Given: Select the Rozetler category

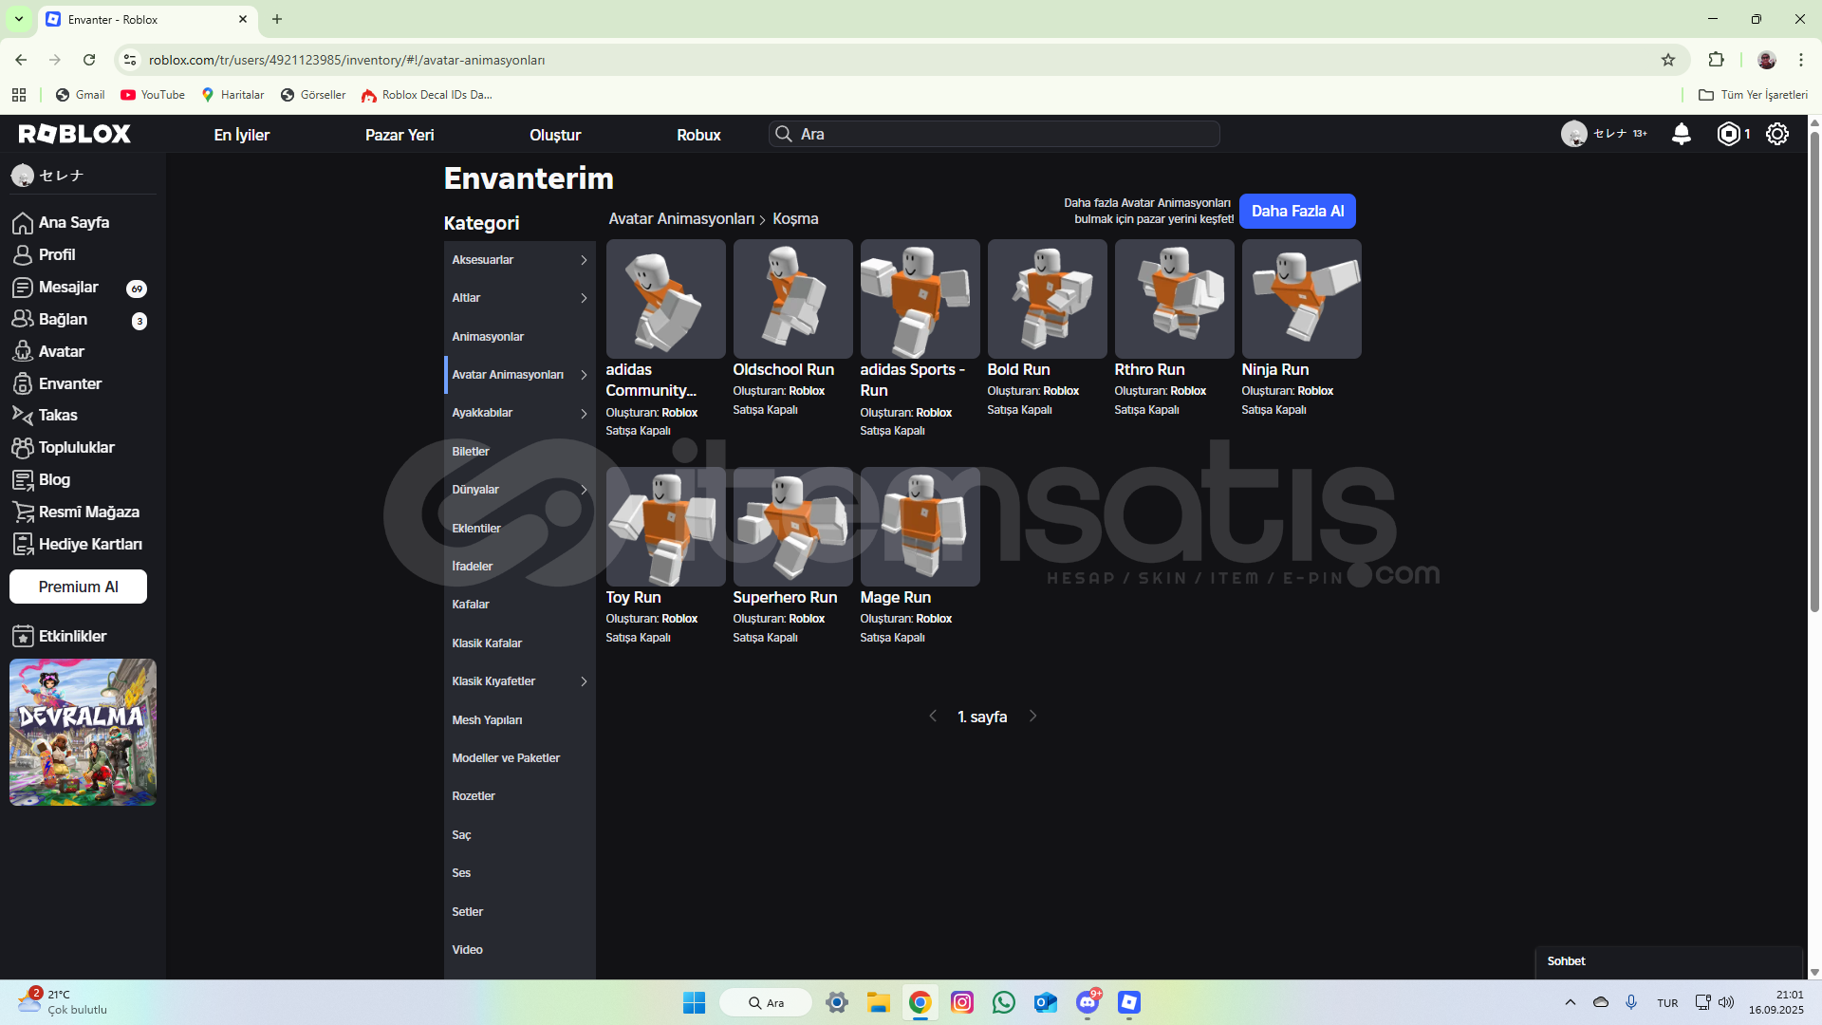Looking at the screenshot, I should 519,796.
